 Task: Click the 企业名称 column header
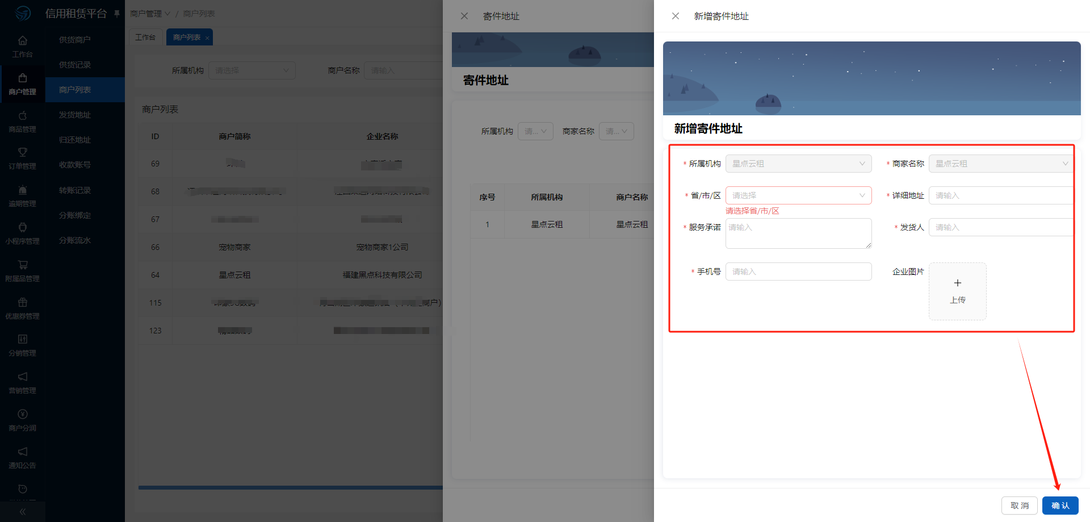click(382, 136)
